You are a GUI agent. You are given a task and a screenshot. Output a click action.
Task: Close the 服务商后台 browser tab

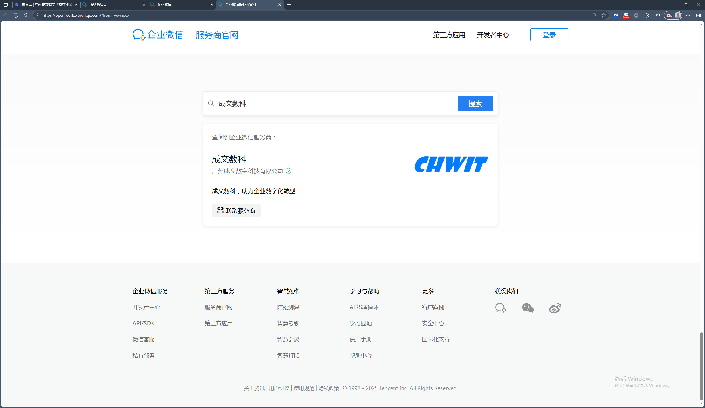(144, 5)
